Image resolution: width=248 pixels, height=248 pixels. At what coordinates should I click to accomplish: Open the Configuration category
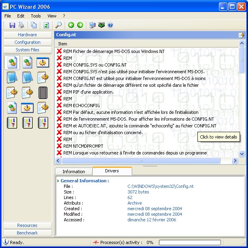27,42
